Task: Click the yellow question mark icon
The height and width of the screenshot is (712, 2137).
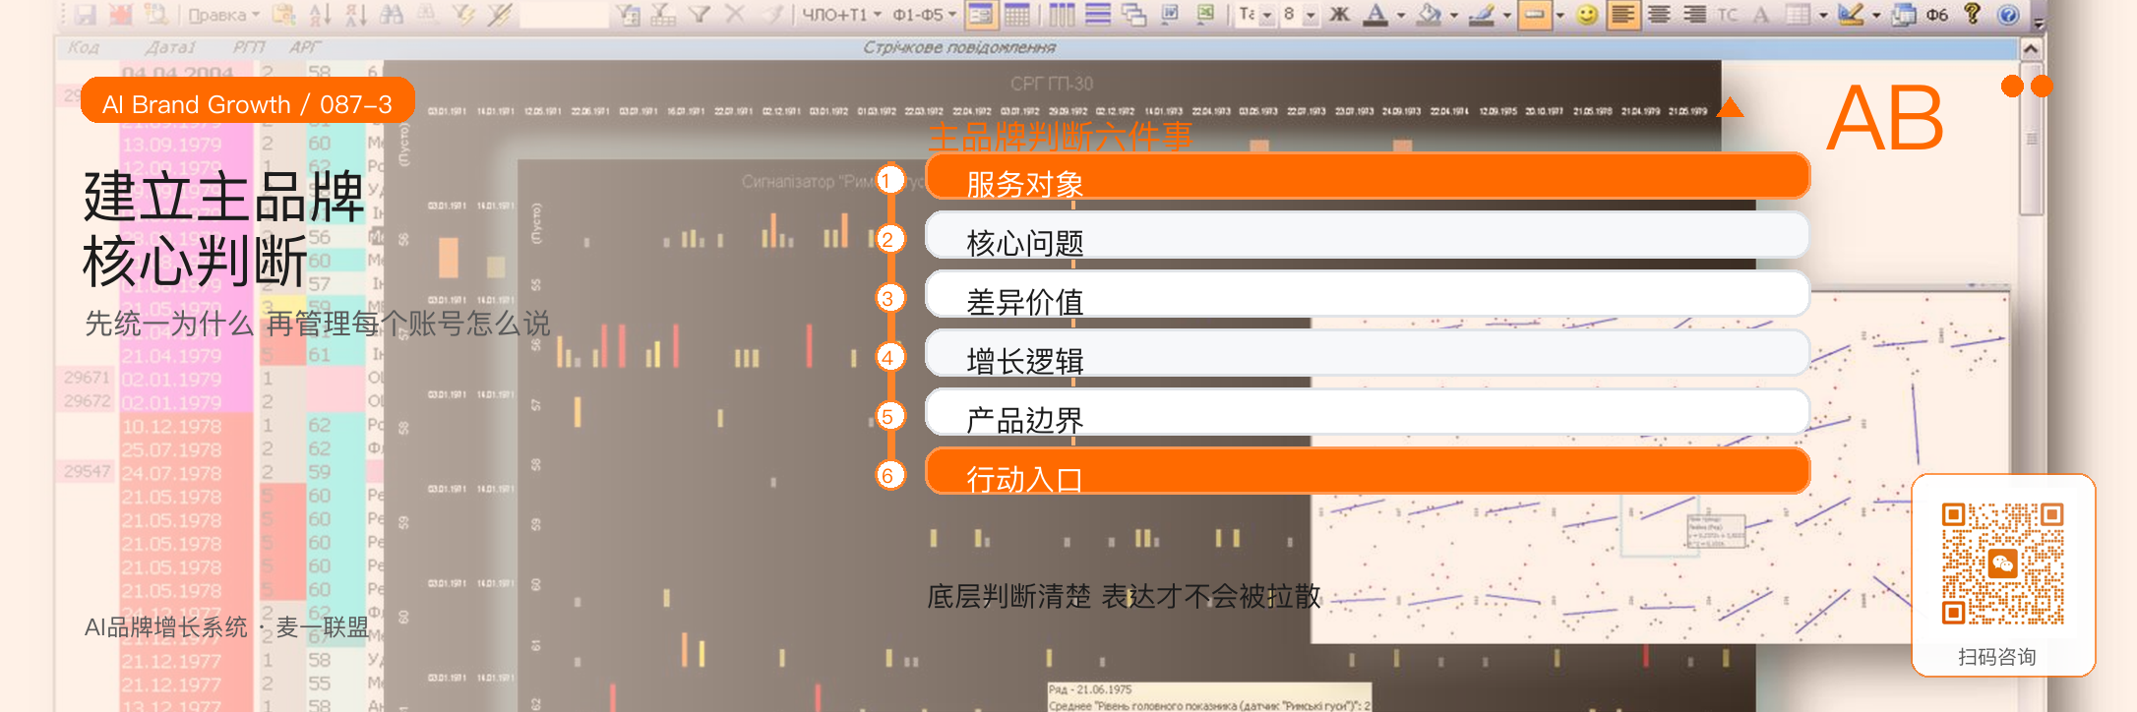Action: (x=1972, y=14)
